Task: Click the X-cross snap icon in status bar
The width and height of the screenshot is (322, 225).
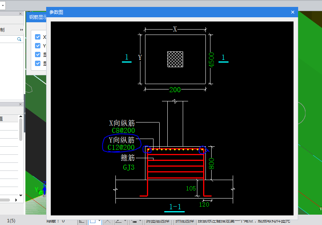Action: 107,221
